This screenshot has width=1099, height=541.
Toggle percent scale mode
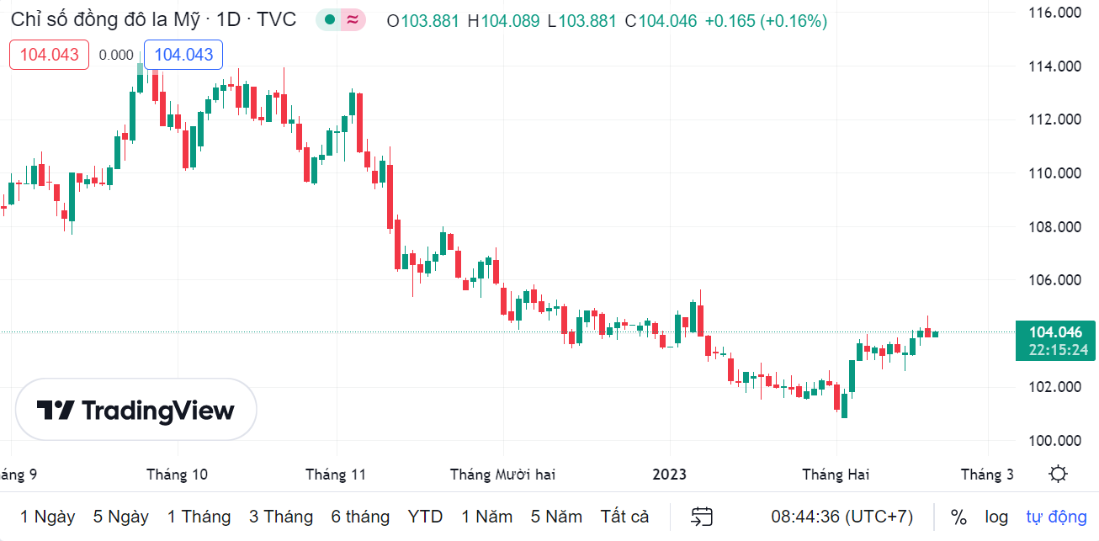(x=958, y=516)
